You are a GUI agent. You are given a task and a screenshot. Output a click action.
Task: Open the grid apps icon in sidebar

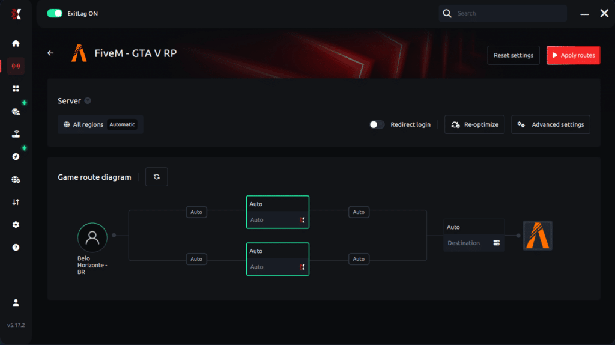tap(16, 88)
